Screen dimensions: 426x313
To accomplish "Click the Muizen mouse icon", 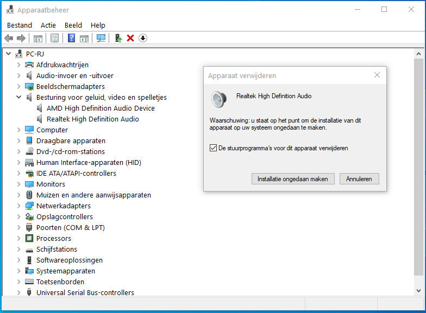I will click(29, 195).
